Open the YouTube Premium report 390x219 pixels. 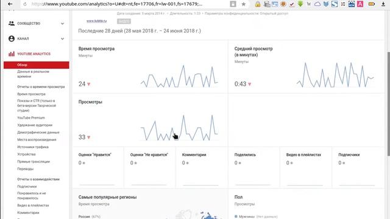[x=31, y=117]
